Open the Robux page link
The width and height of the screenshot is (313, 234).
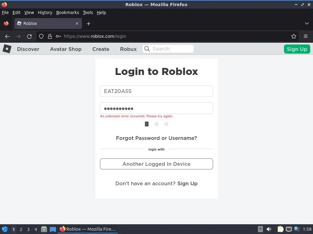pos(128,49)
